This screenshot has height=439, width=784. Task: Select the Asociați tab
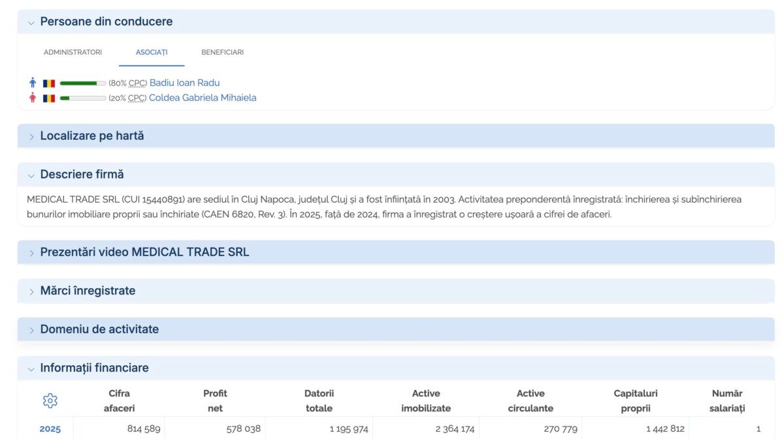click(152, 52)
